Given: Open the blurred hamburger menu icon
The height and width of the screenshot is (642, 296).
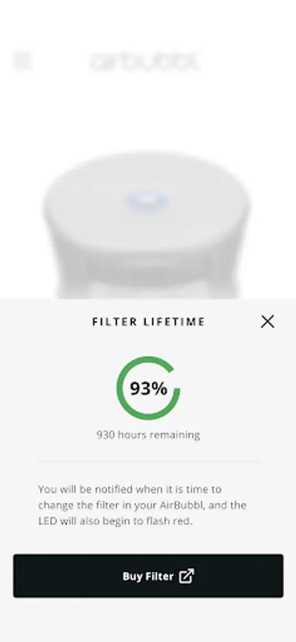Looking at the screenshot, I should click(x=23, y=61).
